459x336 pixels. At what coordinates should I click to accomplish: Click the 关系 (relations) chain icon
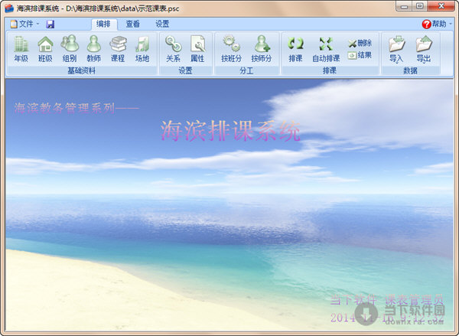pos(173,49)
